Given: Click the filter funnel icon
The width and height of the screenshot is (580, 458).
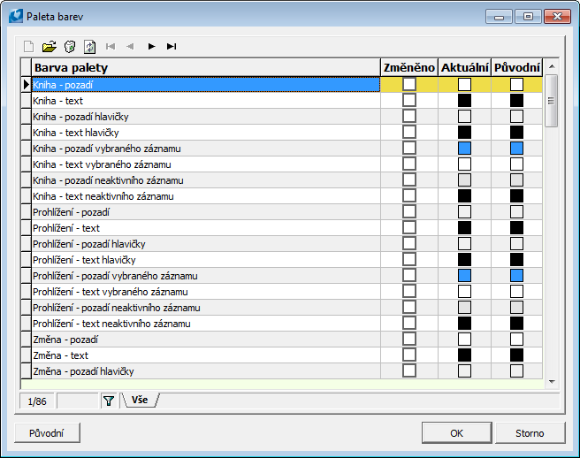Looking at the screenshot, I should (x=109, y=401).
